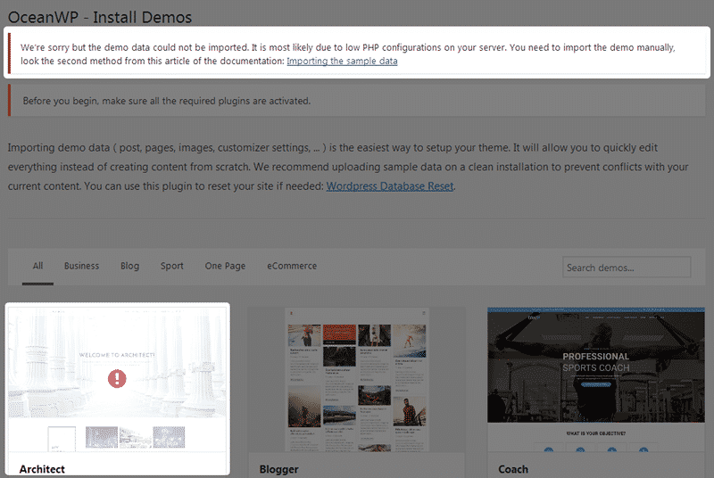The width and height of the screenshot is (714, 478).
Task: Click the red error exclamation icon on Architect
Action: tap(117, 378)
